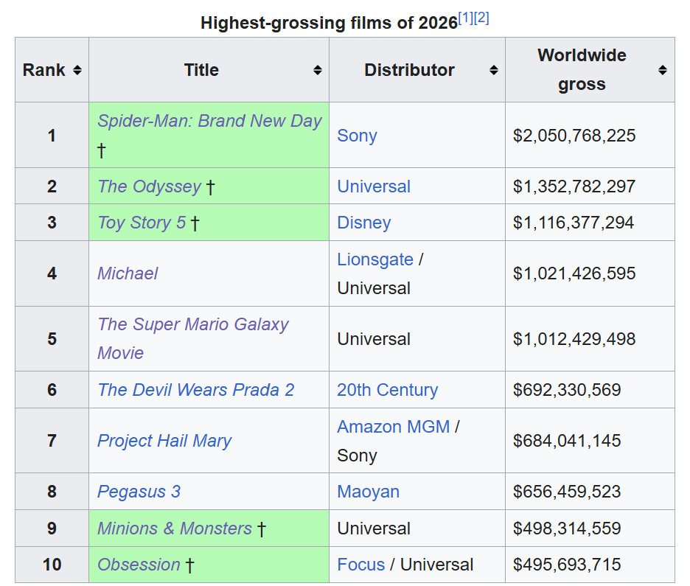Sort table by Title column arrows
This screenshot has height=586, width=690.
(x=317, y=70)
